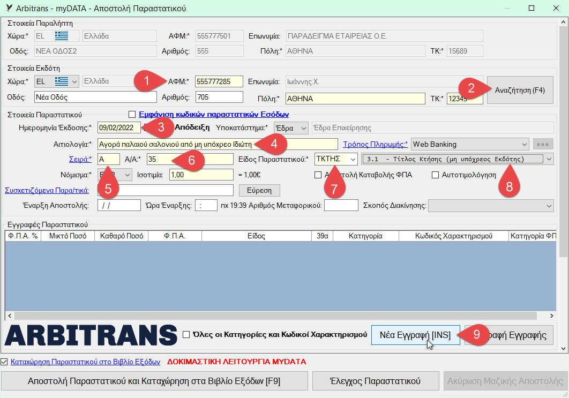Screen dimensions: 569x398
Task: Click Αποστολή Παραστατικού και Καταχώρηση στα Βιβλίο Εξόδων [F9]
Action: point(154,381)
